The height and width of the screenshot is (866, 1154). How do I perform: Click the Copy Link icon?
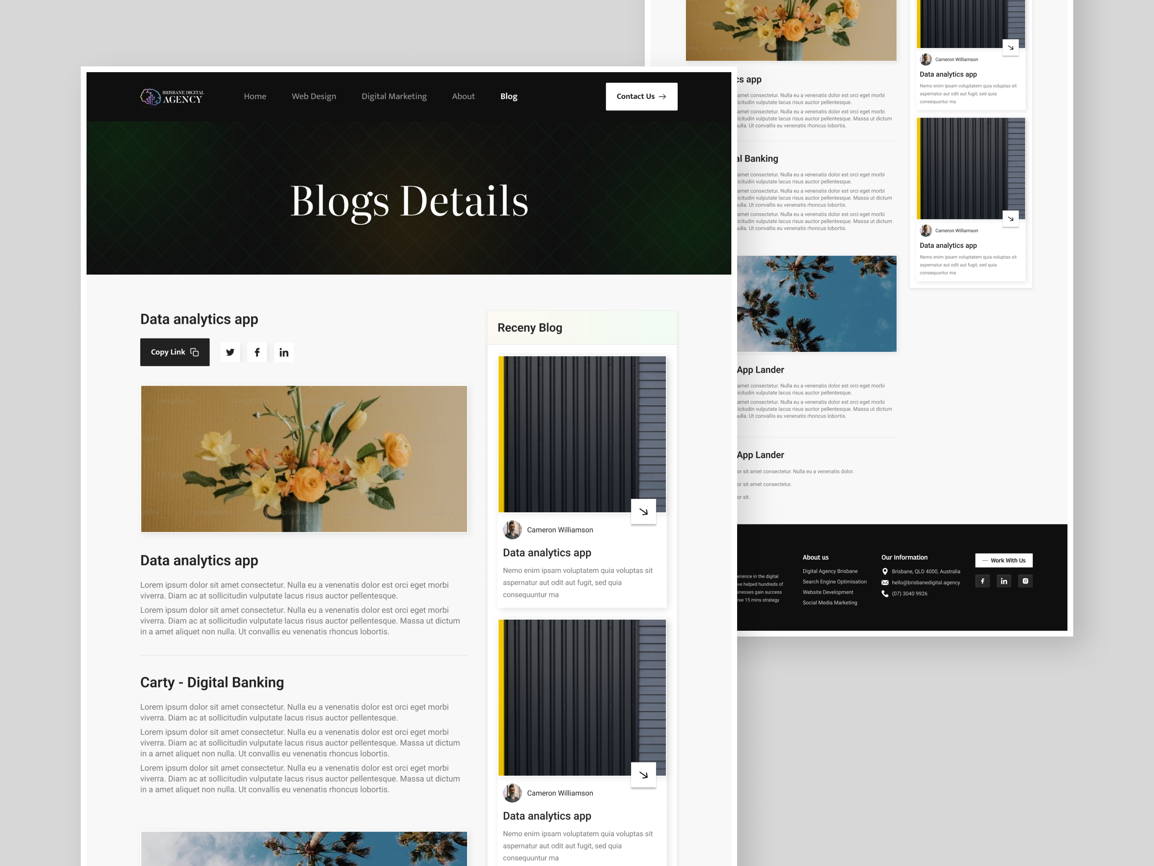[194, 353]
